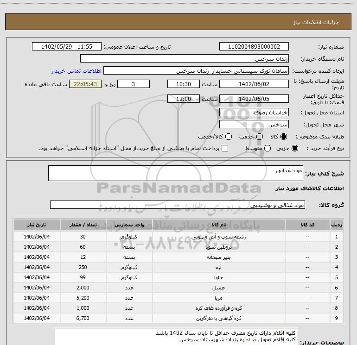Image resolution: width=357 pixels, height=345 pixels.
Task: Click the delivery city field سرخس
Action: [254, 125]
